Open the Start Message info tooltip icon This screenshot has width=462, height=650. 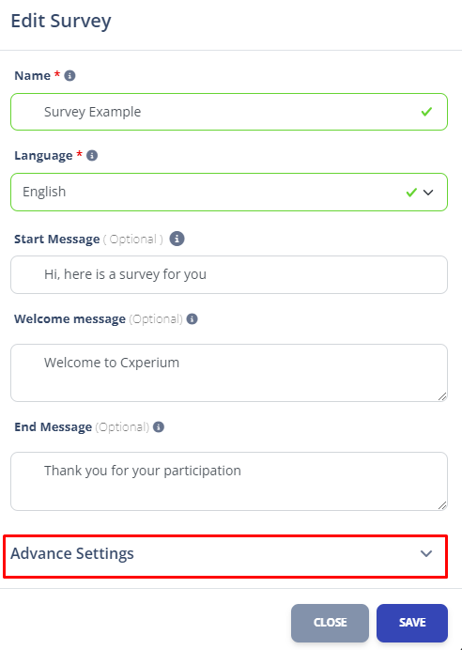[177, 239]
